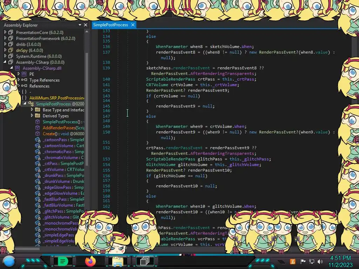Collapse the Assembly-CSharp (0.0.0.0) node
Image resolution: width=359 pixels, height=269 pixels.
pyautogui.click(x=5, y=62)
